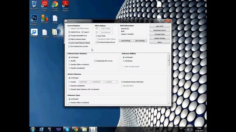The height and width of the screenshot is (132, 236).
Task: Select Randomize under Pokemon Abilities
Action: coord(124,61)
